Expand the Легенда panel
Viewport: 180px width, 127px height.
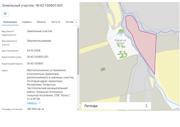coord(116,106)
